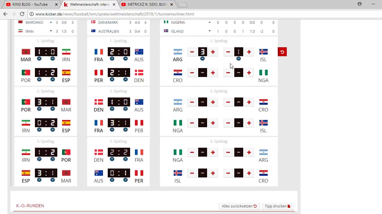This screenshot has height=214, width=382.
Task: Move Marokko up in group table
Action: coord(51,22)
